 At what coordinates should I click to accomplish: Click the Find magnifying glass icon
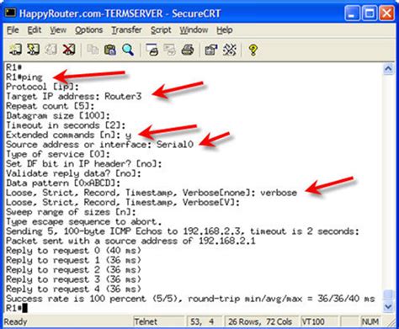(128, 50)
